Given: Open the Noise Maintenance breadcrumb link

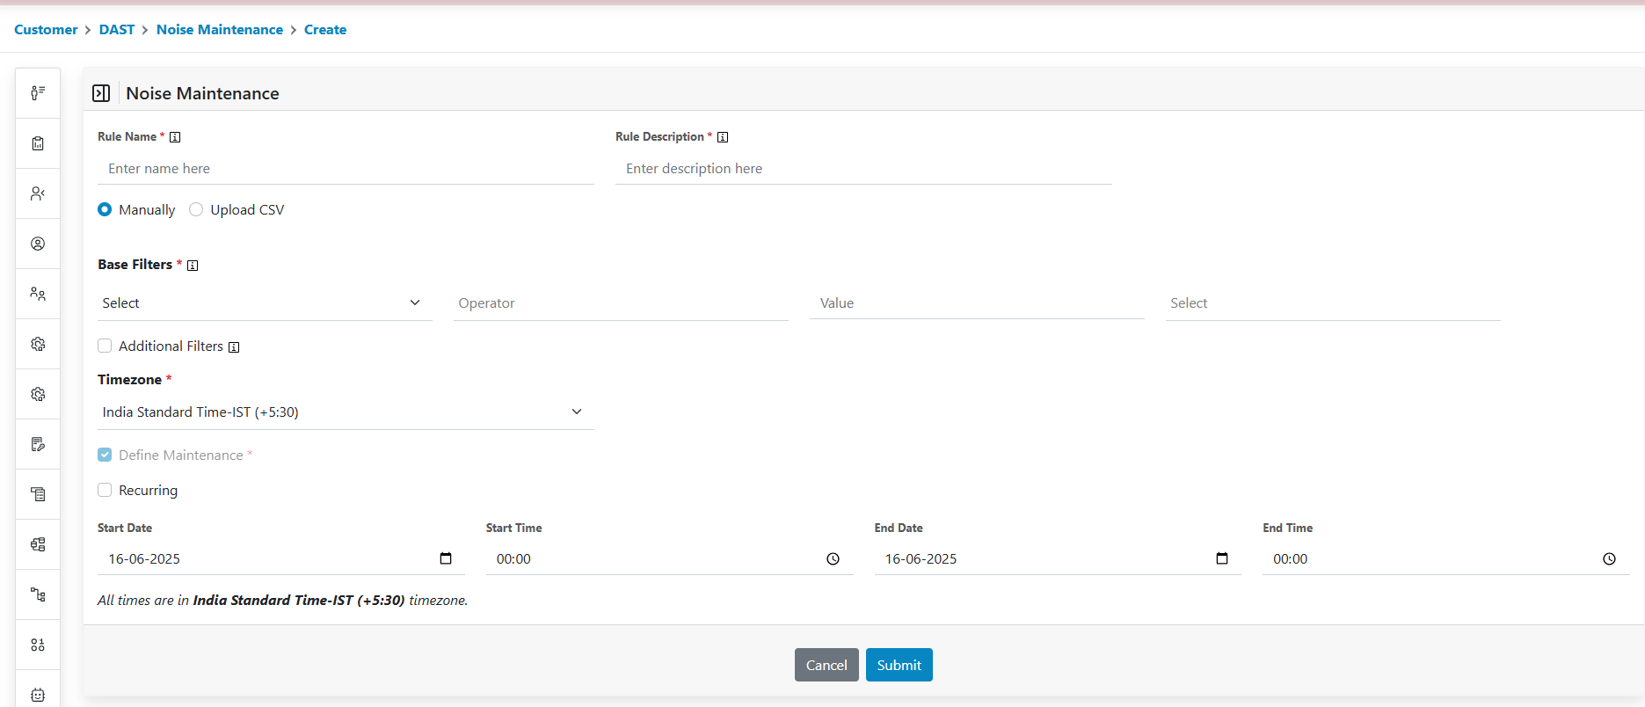Looking at the screenshot, I should coord(220,30).
